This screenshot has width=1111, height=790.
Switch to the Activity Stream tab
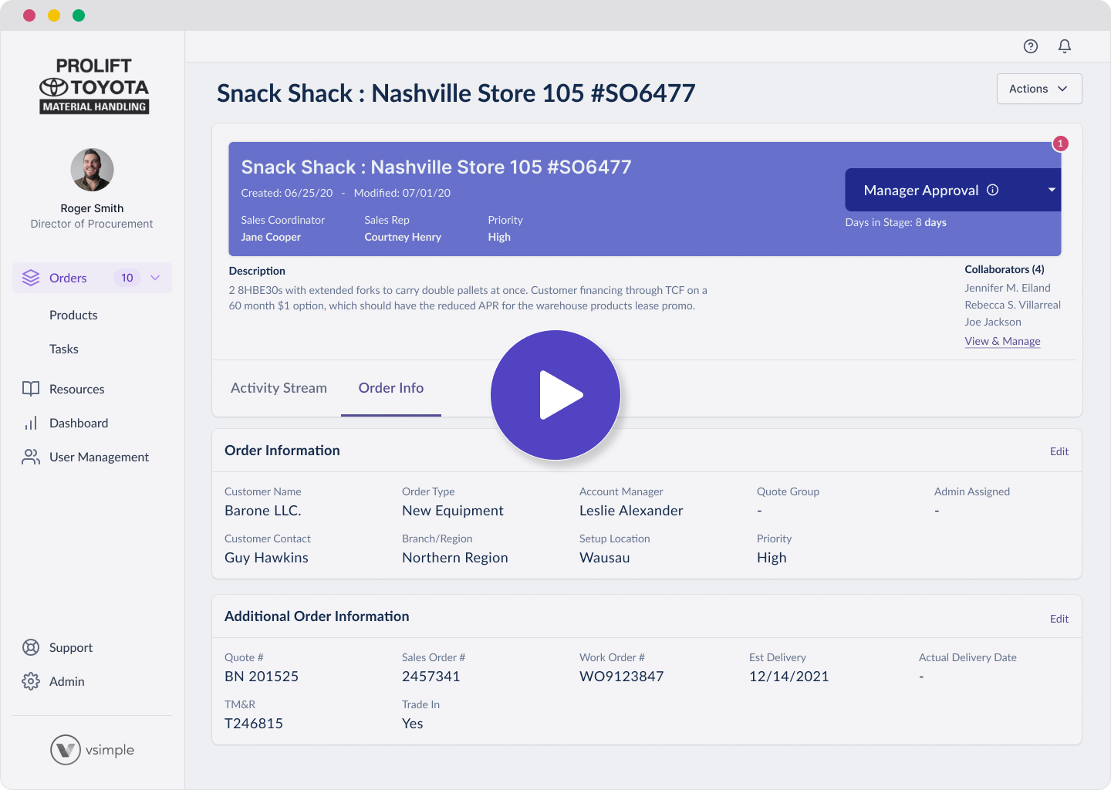point(279,388)
